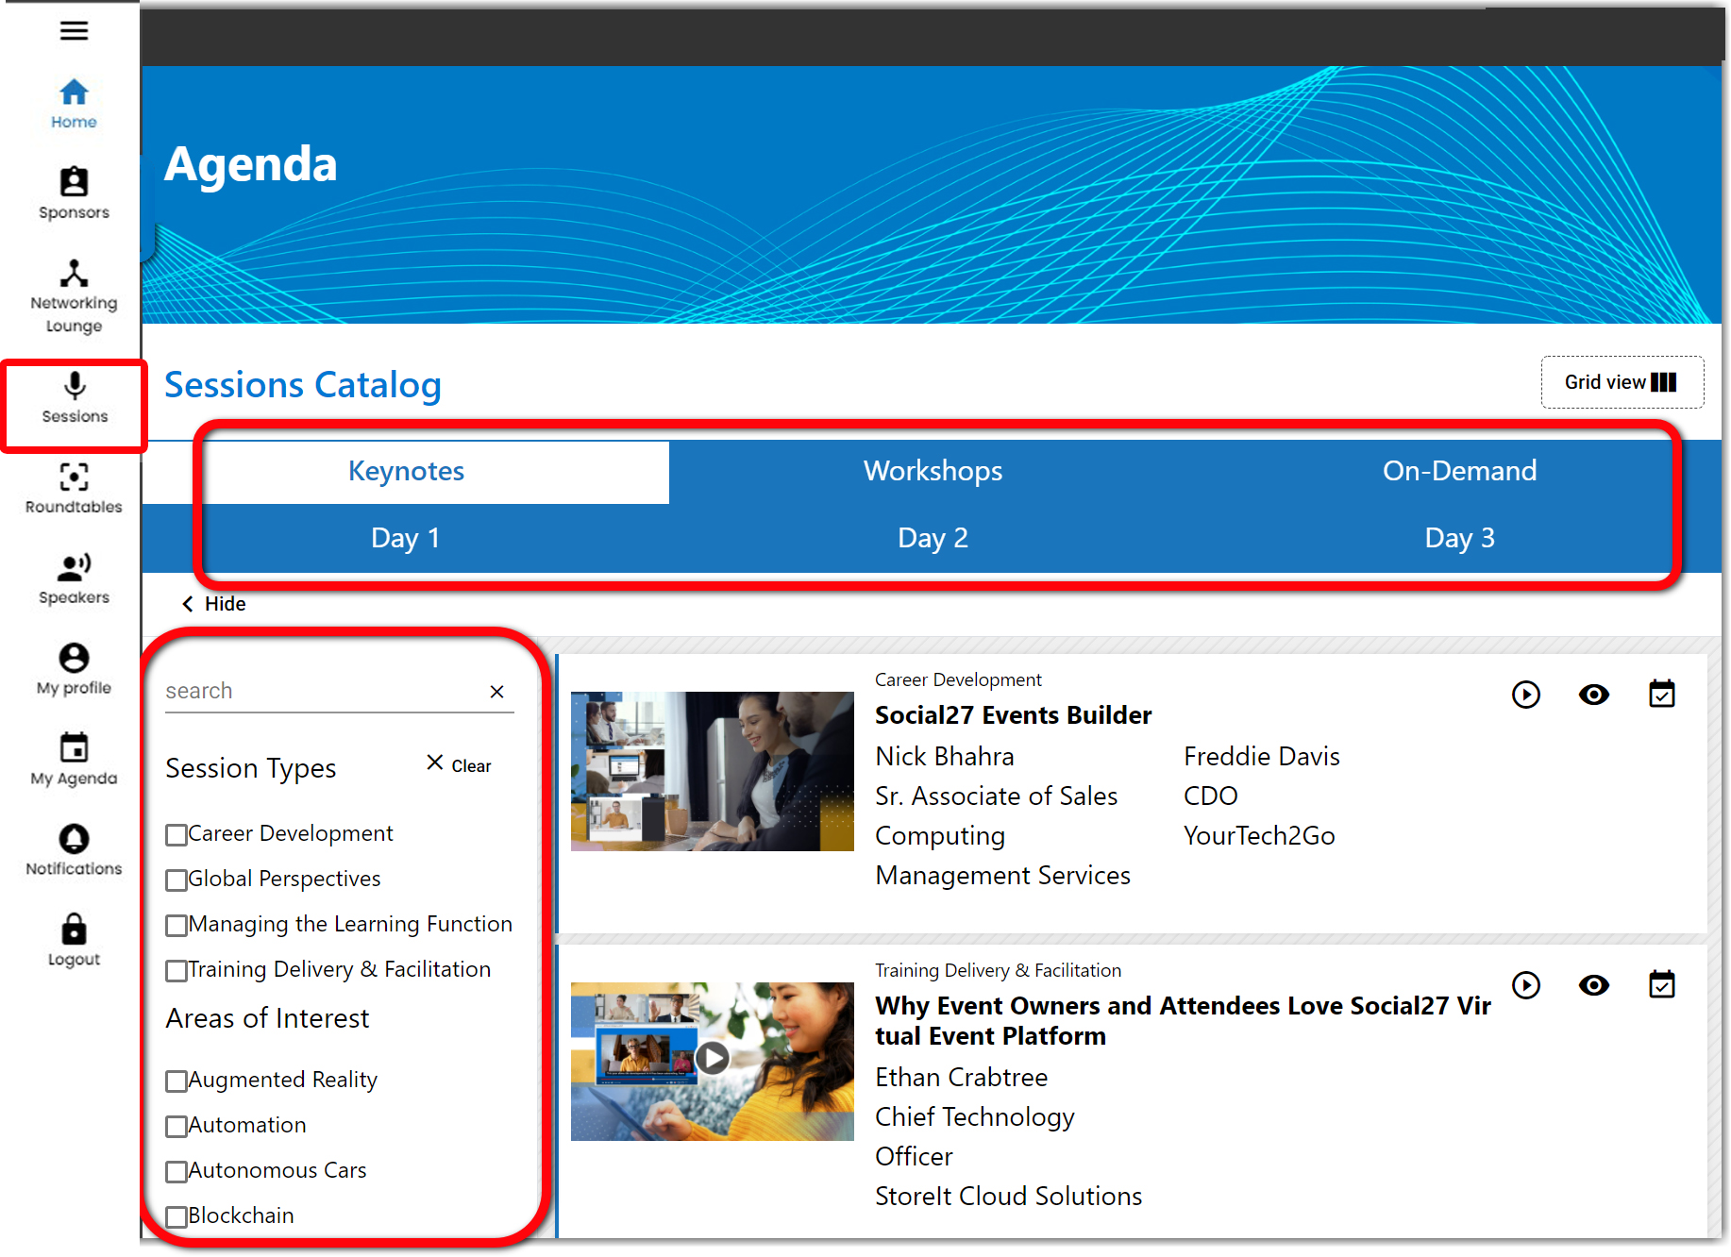Click Training Delivery & Facilitation session tag
The image size is (1731, 1257).
(998, 970)
